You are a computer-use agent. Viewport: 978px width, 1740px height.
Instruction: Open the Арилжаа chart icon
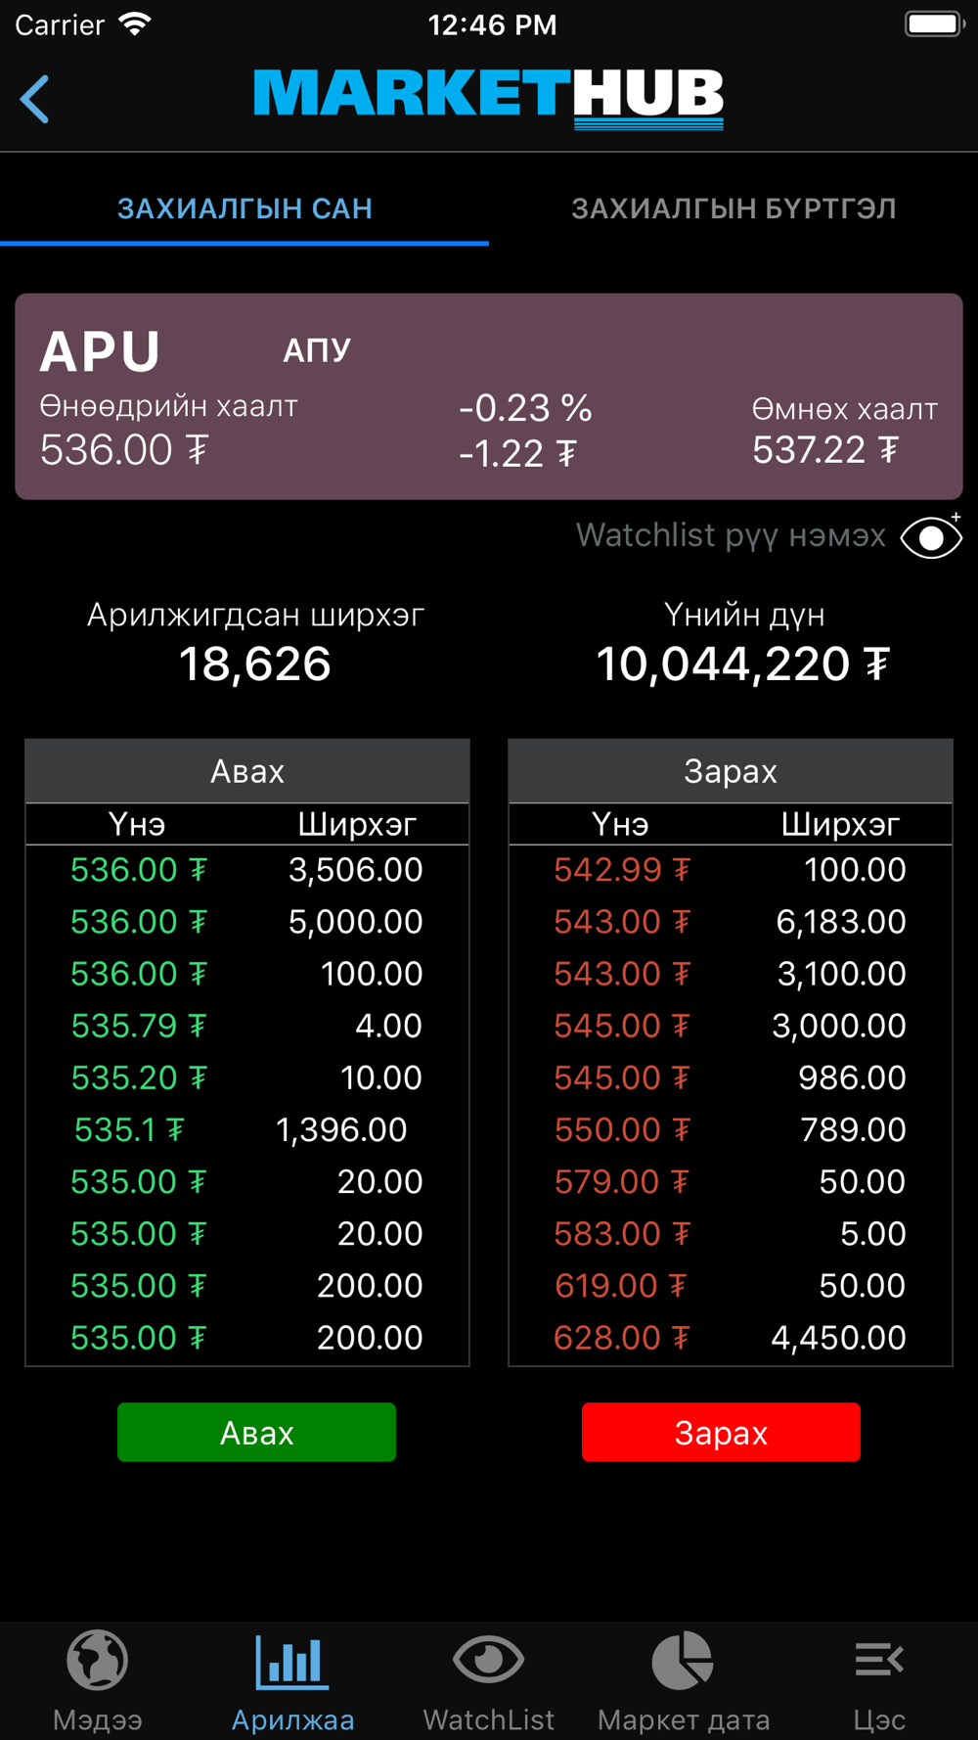[292, 1661]
